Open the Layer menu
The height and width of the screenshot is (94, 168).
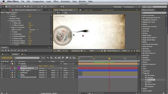click(x=49, y=1)
